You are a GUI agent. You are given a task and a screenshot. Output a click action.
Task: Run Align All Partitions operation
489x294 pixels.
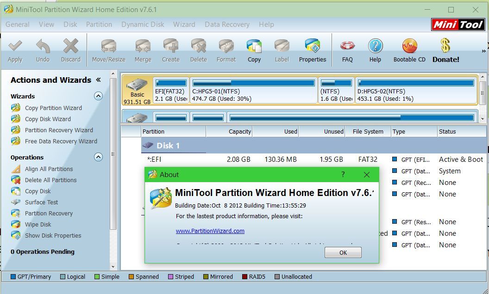[x=49, y=169]
